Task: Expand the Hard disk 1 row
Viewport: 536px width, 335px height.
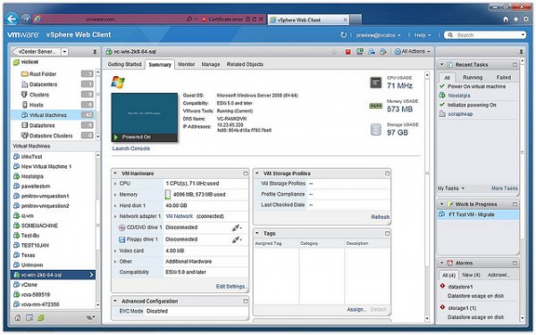Action: point(115,205)
